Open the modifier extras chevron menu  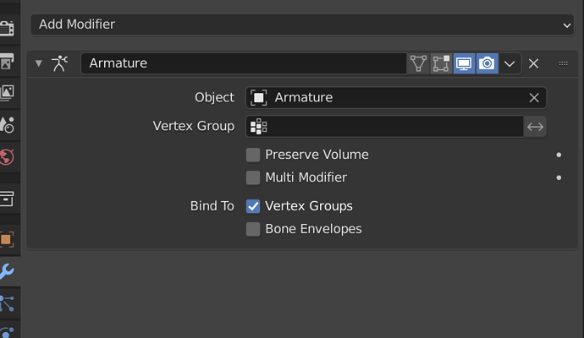point(510,63)
